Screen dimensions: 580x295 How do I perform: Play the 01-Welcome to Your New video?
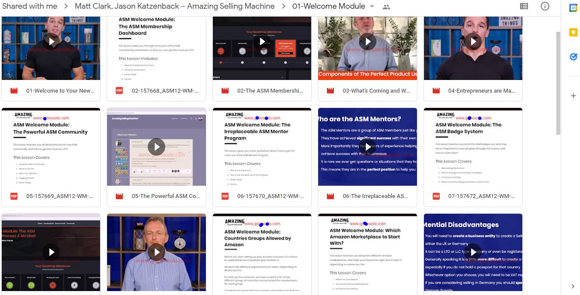(x=51, y=42)
